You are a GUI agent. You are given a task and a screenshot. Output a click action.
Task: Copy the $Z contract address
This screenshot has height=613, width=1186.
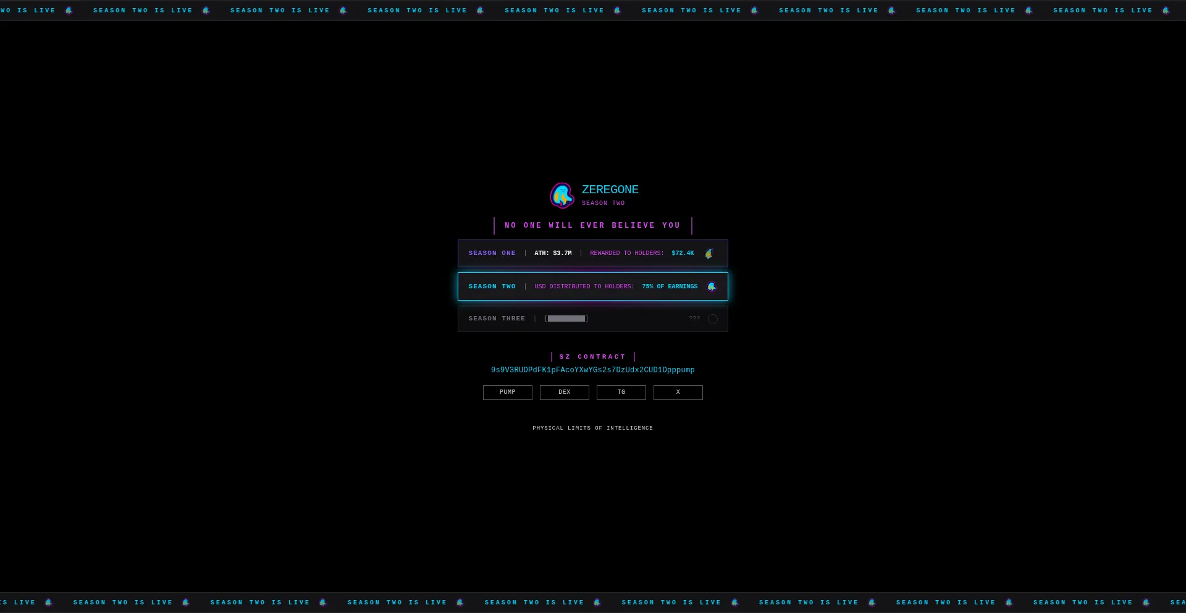click(592, 370)
